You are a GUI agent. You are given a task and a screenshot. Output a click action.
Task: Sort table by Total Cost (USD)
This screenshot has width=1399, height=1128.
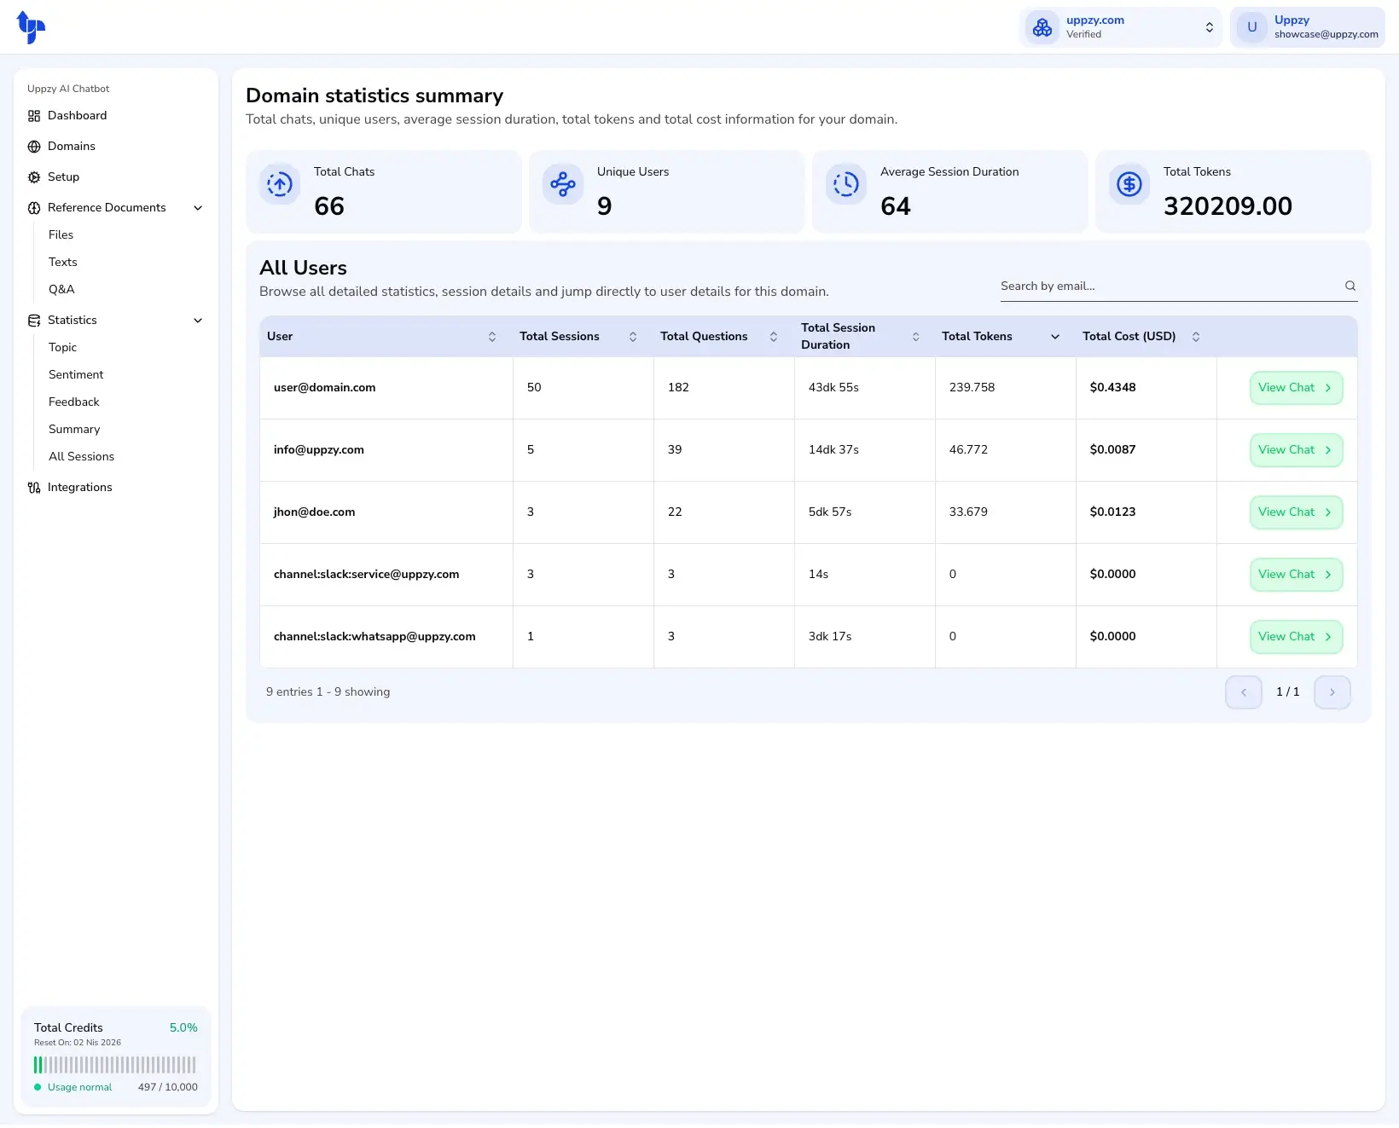point(1195,337)
